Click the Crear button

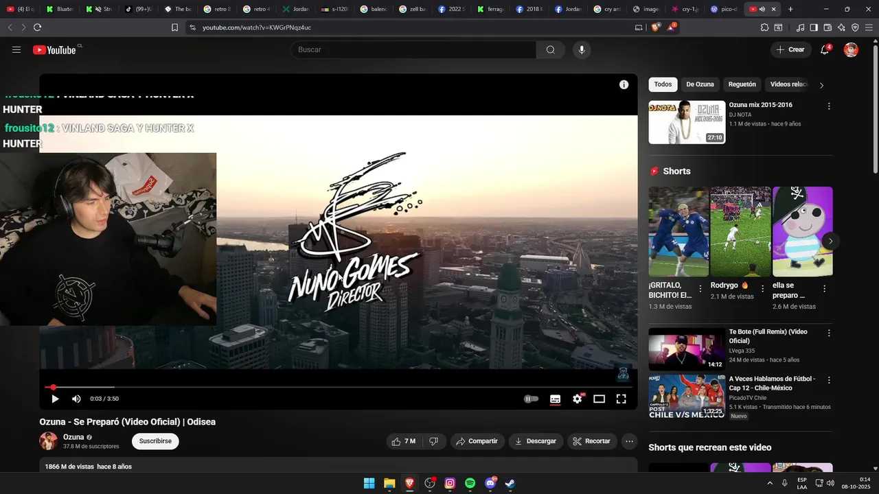pos(790,49)
